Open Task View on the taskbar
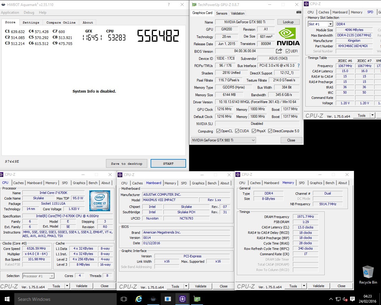The height and width of the screenshot is (305, 381). tap(124, 299)
